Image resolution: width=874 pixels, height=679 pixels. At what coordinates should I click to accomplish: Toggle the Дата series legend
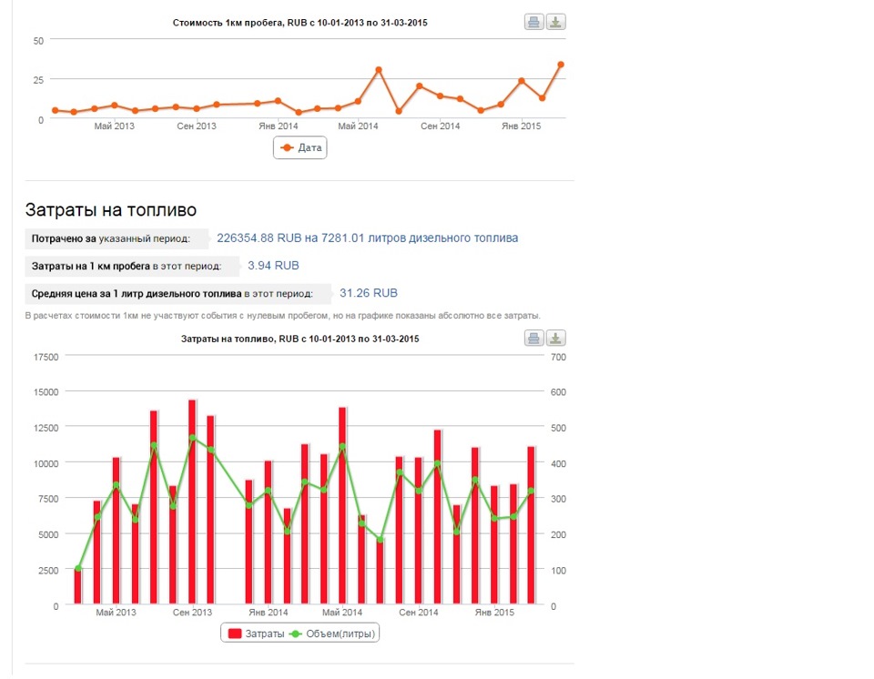[300, 147]
